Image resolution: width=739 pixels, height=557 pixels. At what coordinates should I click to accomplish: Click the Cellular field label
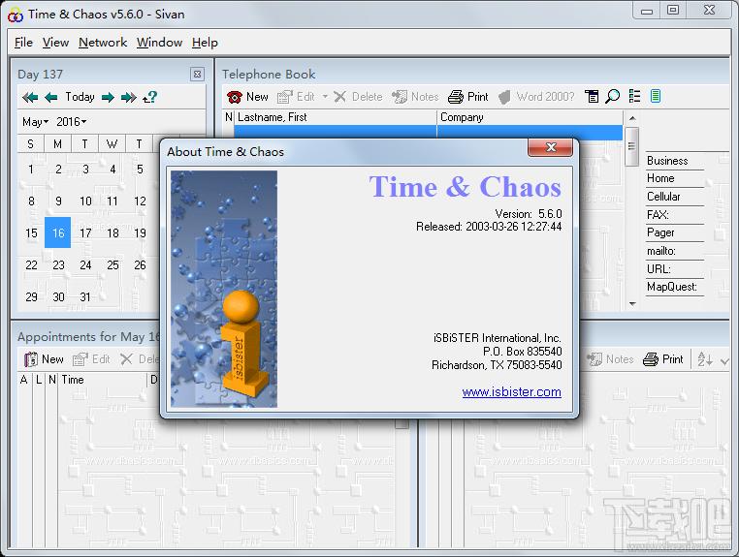point(663,197)
